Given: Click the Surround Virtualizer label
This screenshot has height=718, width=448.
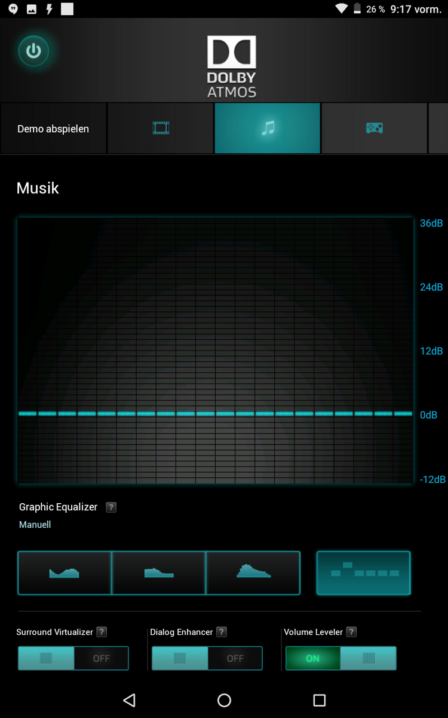Looking at the screenshot, I should pyautogui.click(x=55, y=632).
